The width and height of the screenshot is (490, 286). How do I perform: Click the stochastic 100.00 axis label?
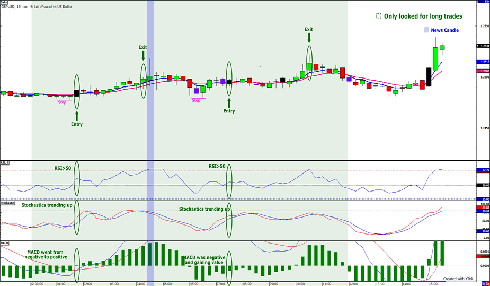485,204
